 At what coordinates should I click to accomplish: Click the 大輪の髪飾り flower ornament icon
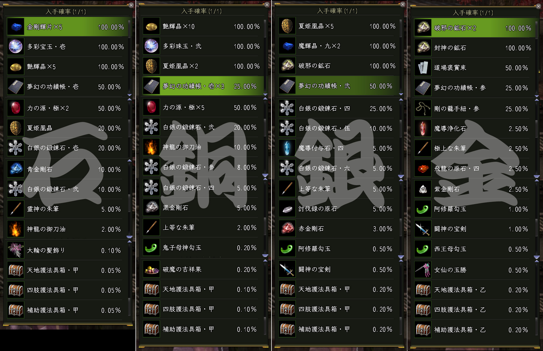[x=16, y=250]
